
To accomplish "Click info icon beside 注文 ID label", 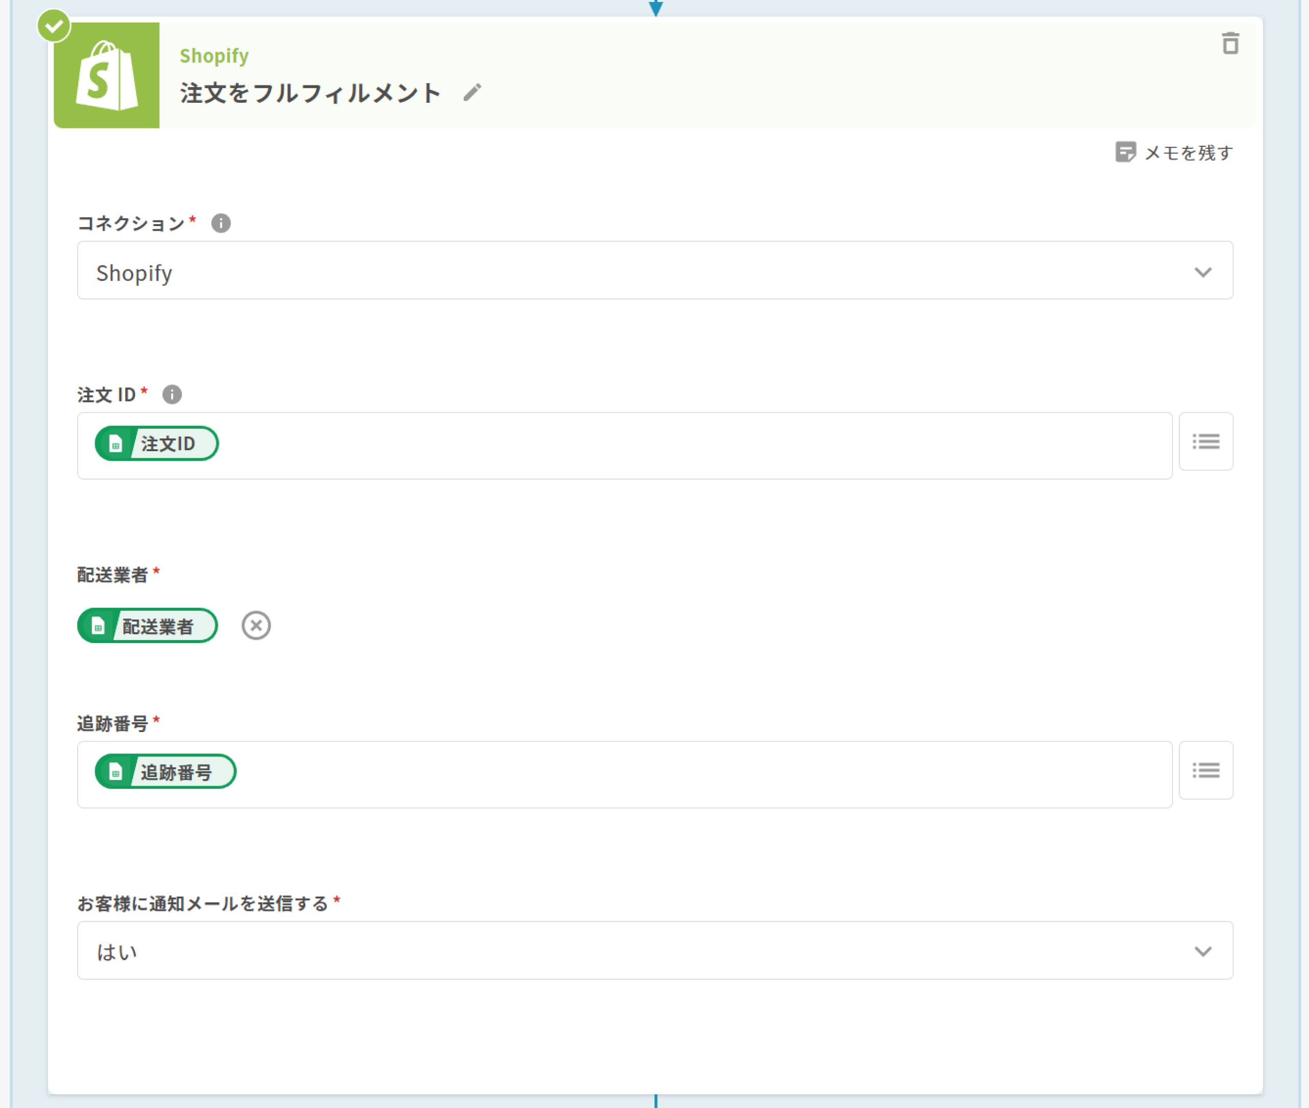I will (172, 394).
